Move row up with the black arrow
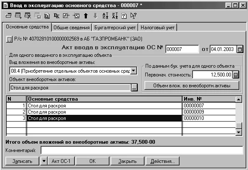248x170 pixels. pyautogui.click(x=86, y=16)
